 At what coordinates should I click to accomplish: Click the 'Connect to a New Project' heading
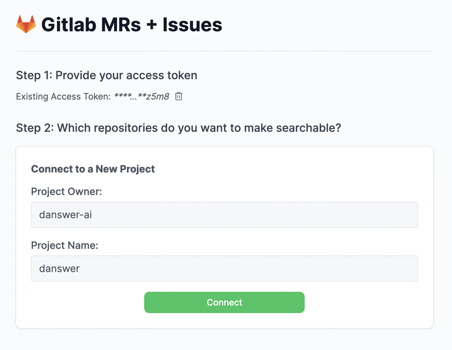point(93,169)
